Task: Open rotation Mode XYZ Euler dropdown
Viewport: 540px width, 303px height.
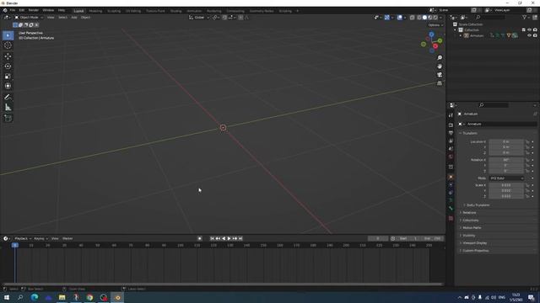Action: 506,178
